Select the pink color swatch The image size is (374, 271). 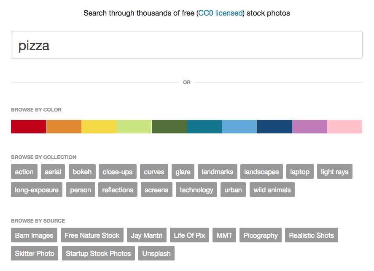pyautogui.click(x=344, y=127)
